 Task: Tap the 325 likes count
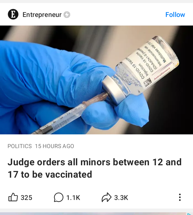pyautogui.click(x=26, y=198)
